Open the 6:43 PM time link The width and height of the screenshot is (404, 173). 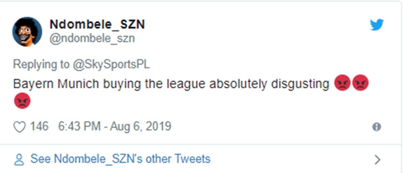[78, 126]
